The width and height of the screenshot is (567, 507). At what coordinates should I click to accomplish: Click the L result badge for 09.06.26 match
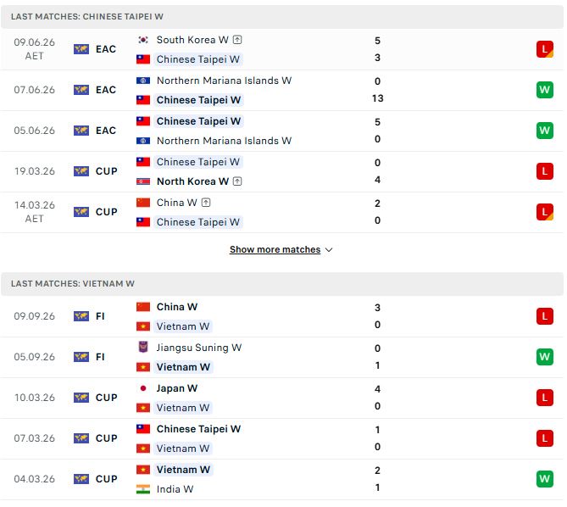(x=545, y=49)
